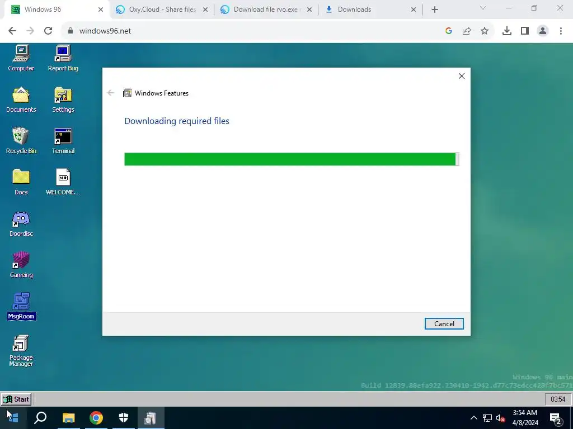Close the Windows Features dialog
Screen dimensions: 573x429
pos(462,76)
